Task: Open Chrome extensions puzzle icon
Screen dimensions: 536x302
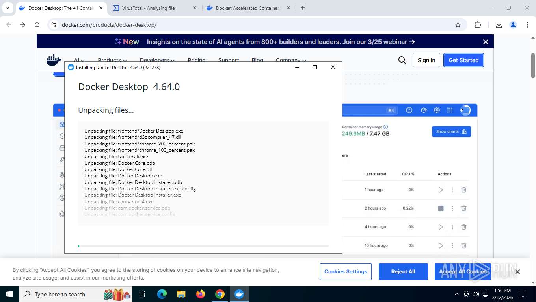Action: pyautogui.click(x=478, y=25)
